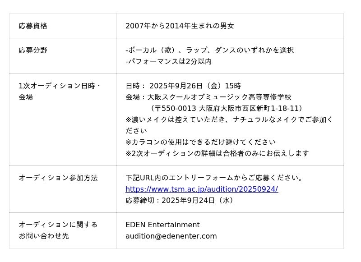Click the オーディションに関するお問い合わせ先 label

pyautogui.click(x=58, y=230)
